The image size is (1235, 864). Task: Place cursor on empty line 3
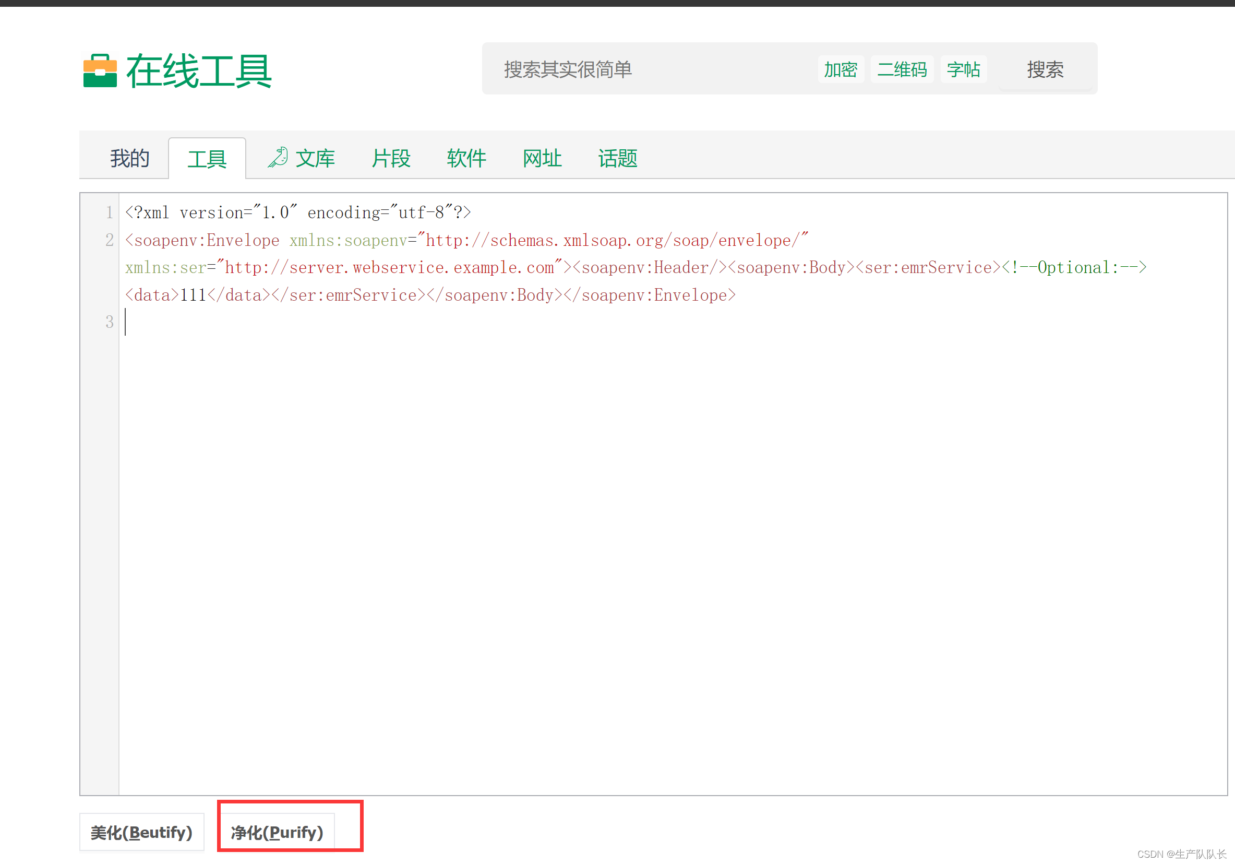377,322
